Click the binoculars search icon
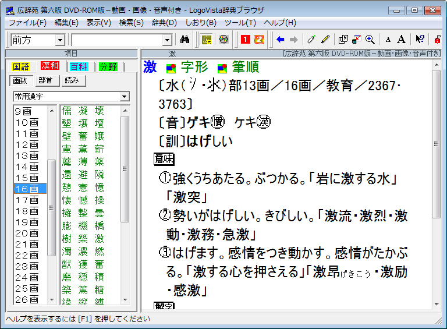447x329 pixels. [185, 40]
